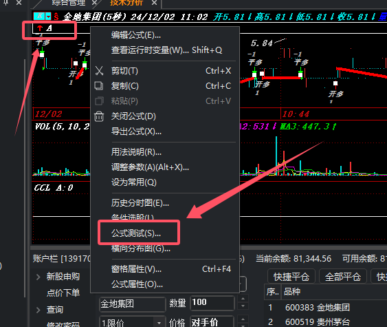The image size is (387, 327).
Task: Click the MA3: 447.3 value label
Action: (x=308, y=127)
